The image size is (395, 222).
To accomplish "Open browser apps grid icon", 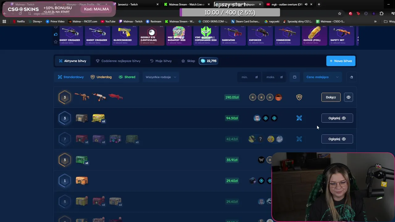I will [4, 22].
